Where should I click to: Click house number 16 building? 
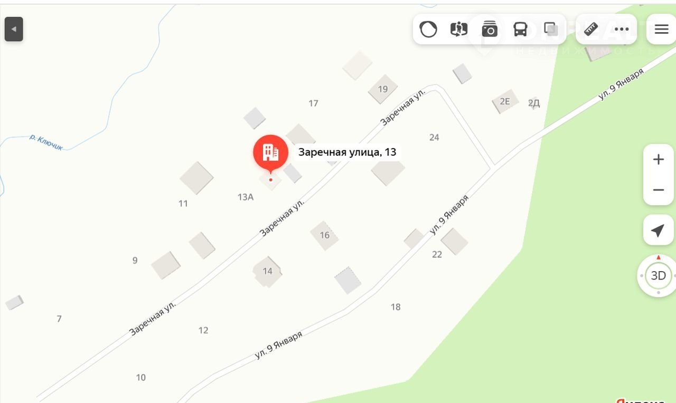(324, 235)
